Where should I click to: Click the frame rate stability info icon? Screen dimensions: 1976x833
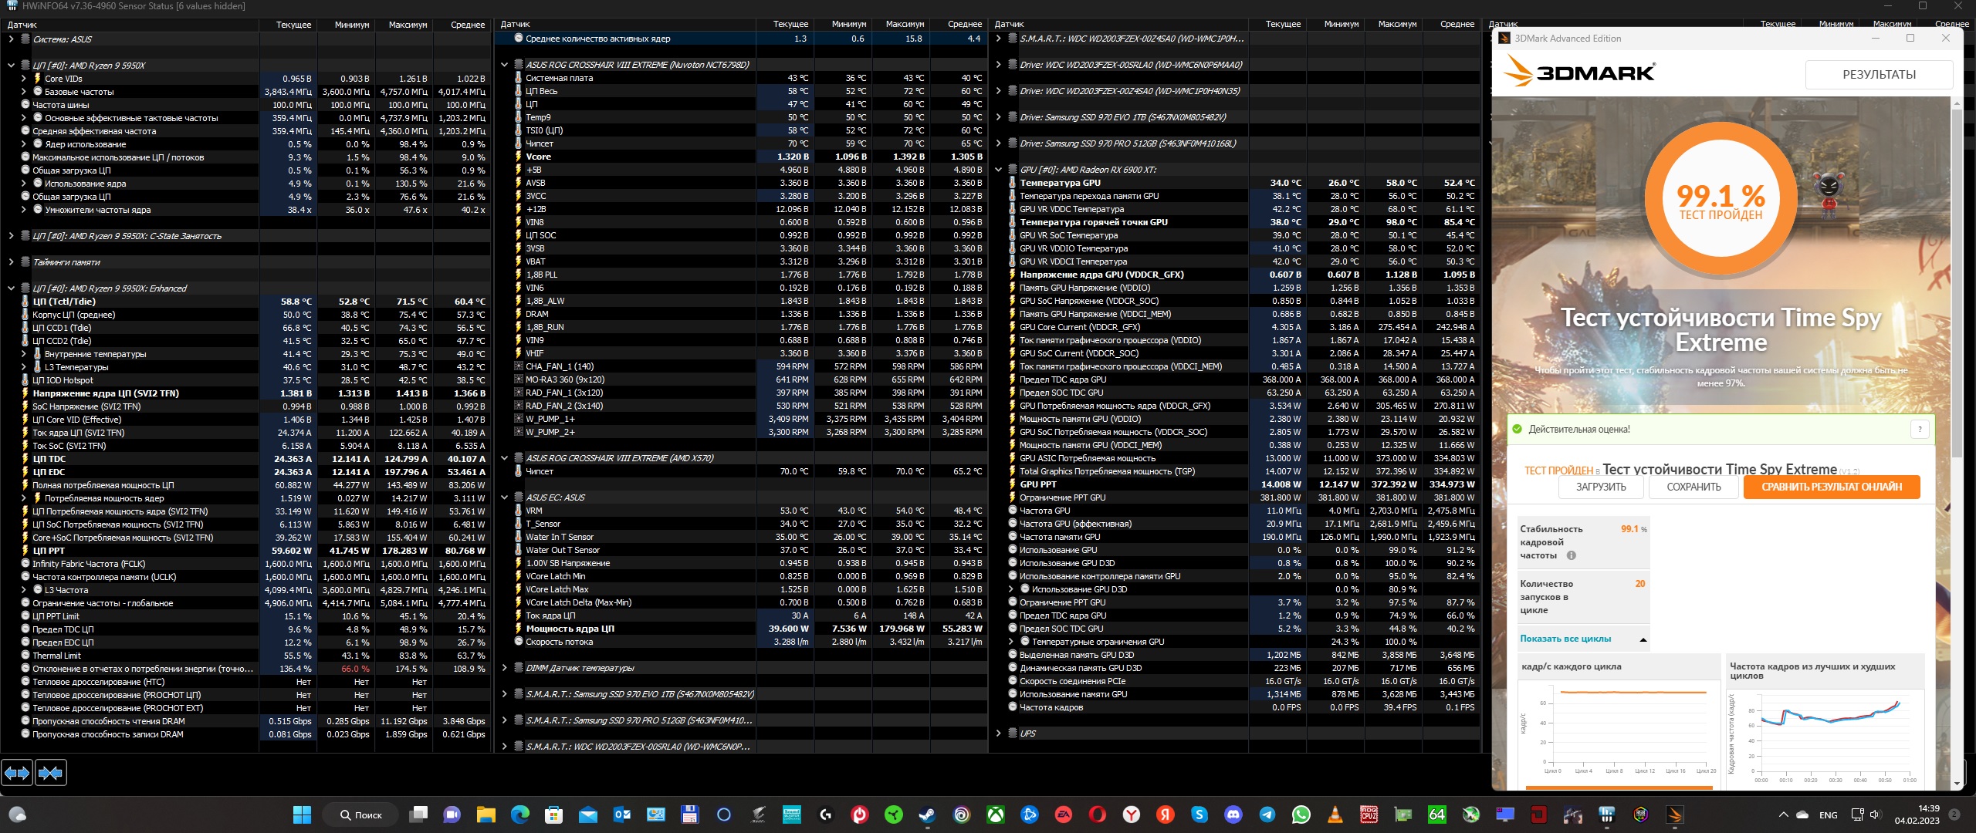pyautogui.click(x=1572, y=555)
